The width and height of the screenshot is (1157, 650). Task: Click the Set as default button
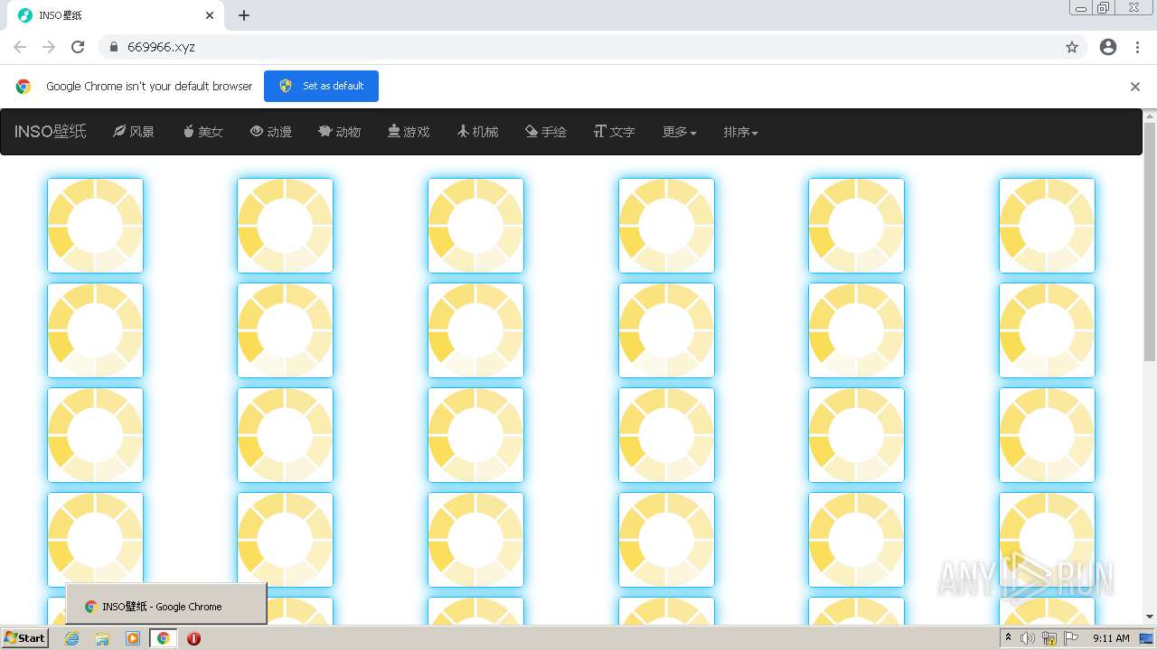coord(321,86)
